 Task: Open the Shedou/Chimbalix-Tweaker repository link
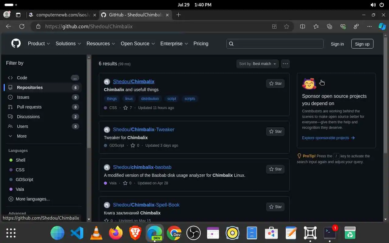pos(144,129)
